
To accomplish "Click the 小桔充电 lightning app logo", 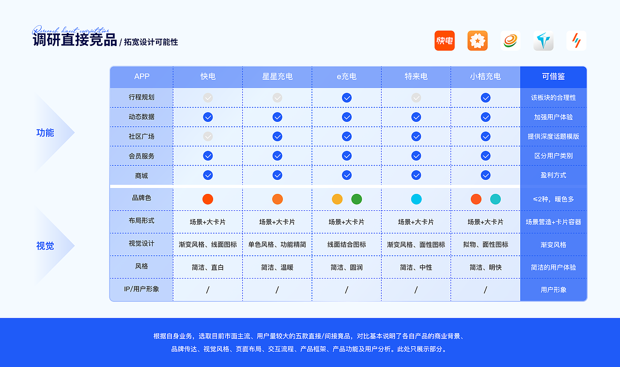I will click(x=576, y=41).
